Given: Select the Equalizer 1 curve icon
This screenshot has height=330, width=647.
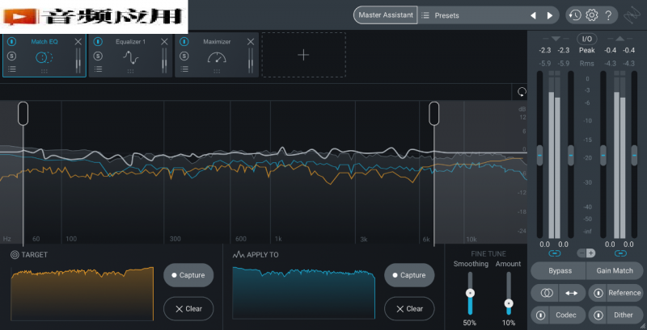Looking at the screenshot, I should (x=130, y=57).
